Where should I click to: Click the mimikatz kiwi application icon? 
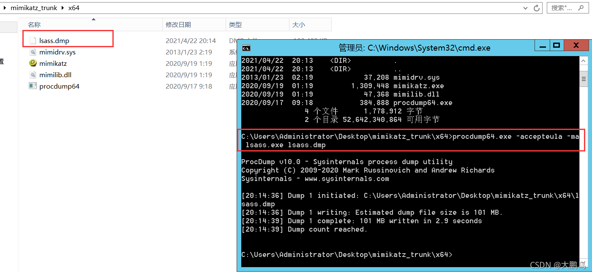coord(33,63)
